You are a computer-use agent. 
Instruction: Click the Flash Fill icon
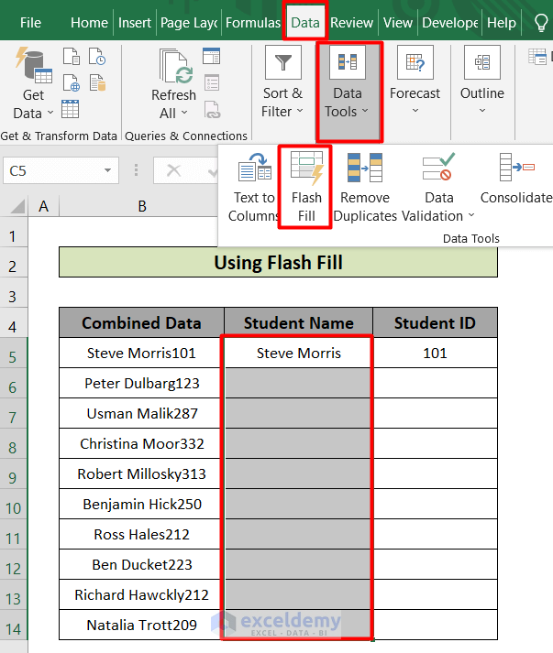coord(306,168)
